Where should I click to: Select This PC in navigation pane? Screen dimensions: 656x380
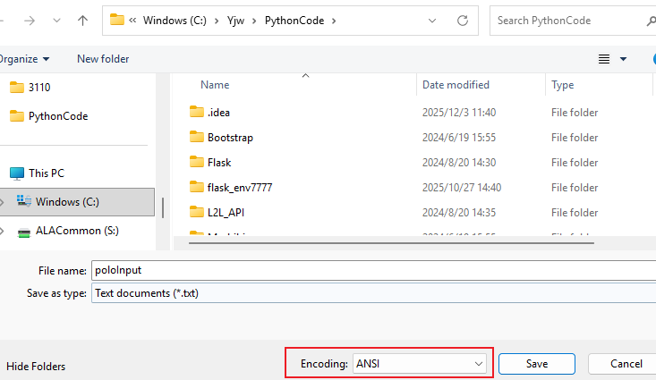pyautogui.click(x=46, y=173)
